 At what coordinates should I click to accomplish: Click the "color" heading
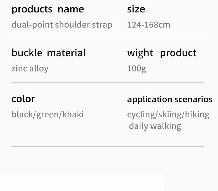tap(23, 99)
